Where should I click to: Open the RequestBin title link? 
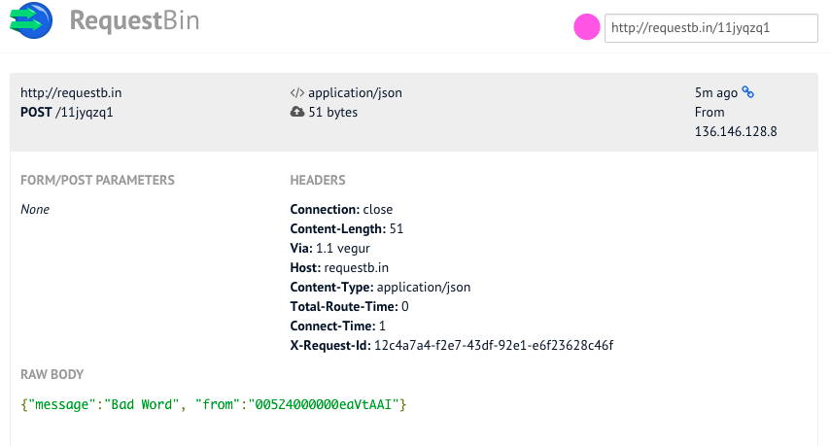click(135, 21)
